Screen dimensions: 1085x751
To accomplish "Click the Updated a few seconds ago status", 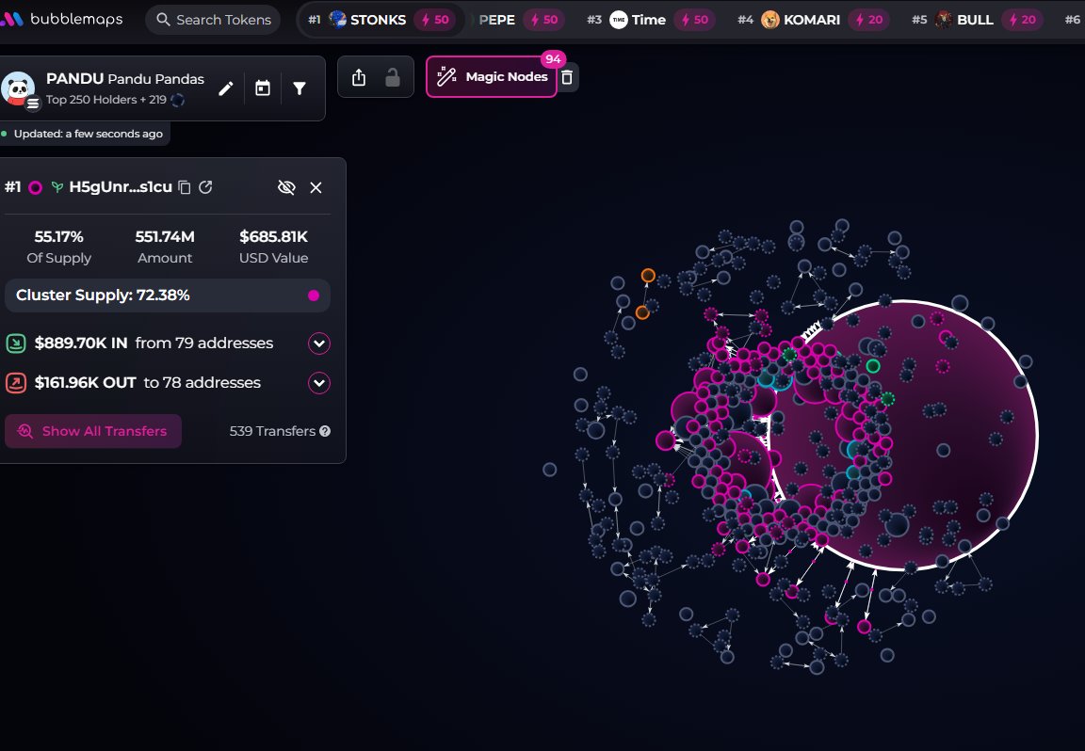I will pos(88,134).
